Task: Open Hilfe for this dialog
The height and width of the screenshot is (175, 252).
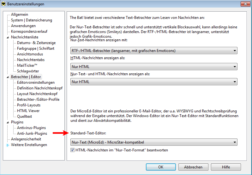Action: tap(226, 167)
